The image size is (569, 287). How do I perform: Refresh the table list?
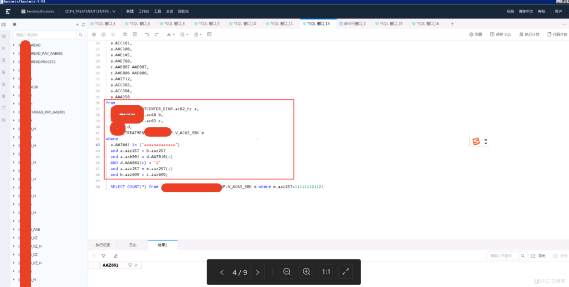click(x=84, y=25)
